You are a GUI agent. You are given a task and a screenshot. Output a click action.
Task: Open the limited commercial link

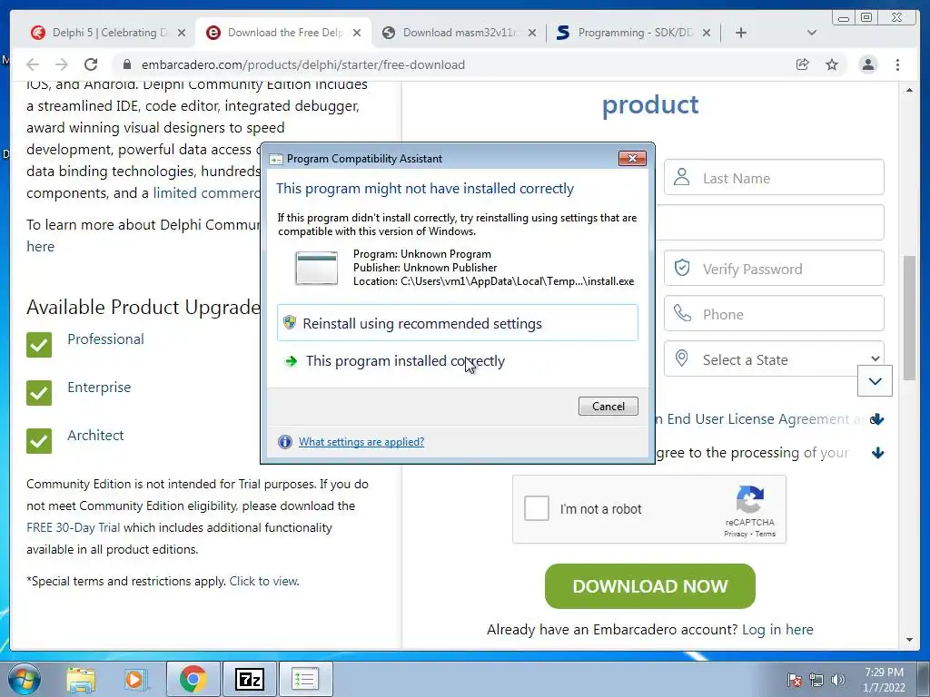[x=206, y=193]
